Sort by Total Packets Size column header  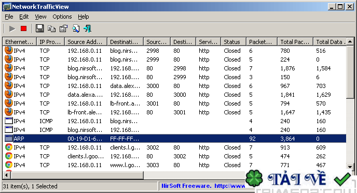click(x=295, y=42)
